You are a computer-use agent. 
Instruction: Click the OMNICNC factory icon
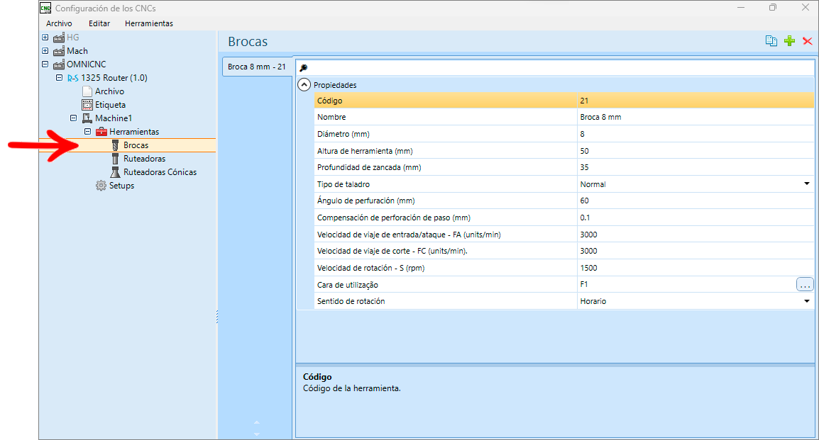pos(59,64)
